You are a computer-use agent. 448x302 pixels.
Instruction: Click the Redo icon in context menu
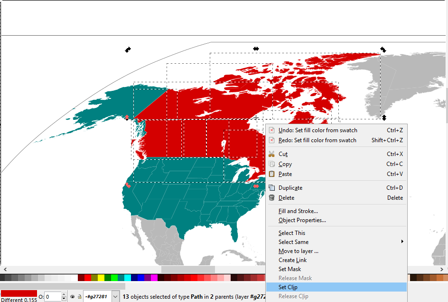click(x=271, y=140)
